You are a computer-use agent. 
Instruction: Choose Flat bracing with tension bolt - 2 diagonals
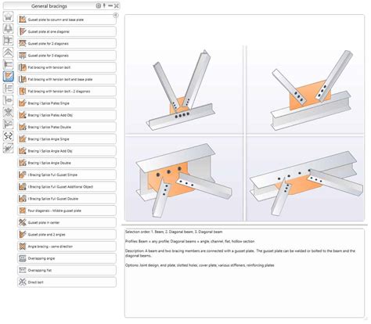click(x=67, y=92)
